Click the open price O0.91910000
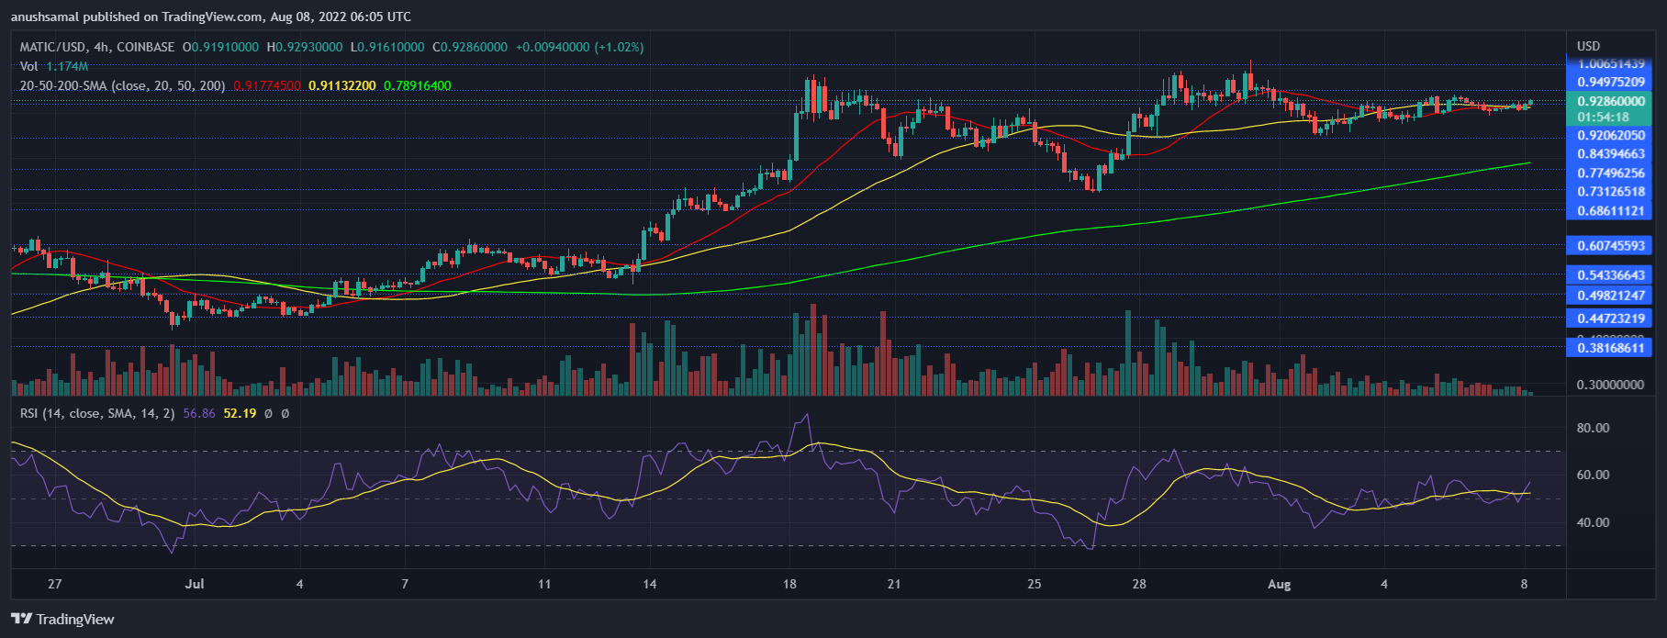The image size is (1667, 638). coord(222,47)
